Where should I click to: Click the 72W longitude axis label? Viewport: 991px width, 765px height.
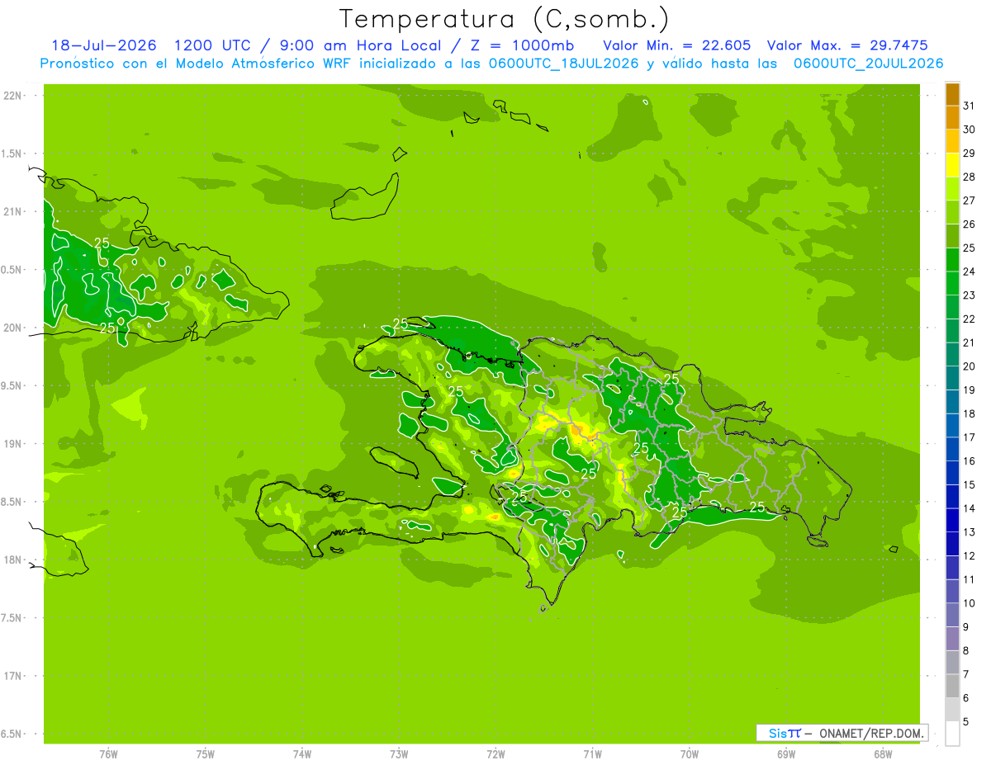(495, 753)
